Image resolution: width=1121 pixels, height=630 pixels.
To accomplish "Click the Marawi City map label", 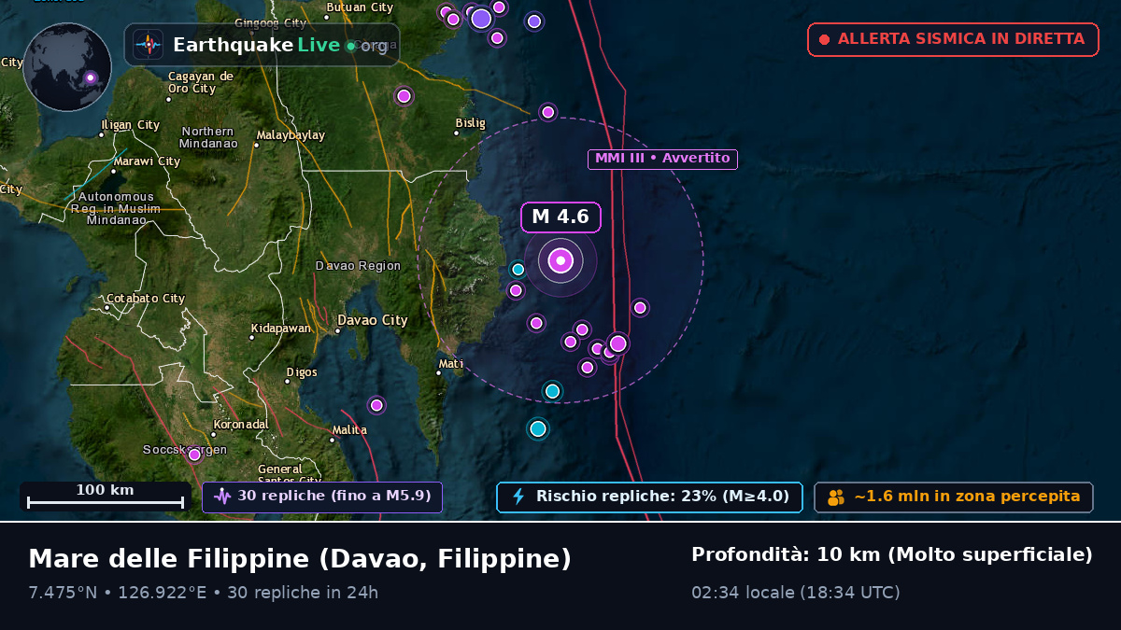I will [x=147, y=161].
